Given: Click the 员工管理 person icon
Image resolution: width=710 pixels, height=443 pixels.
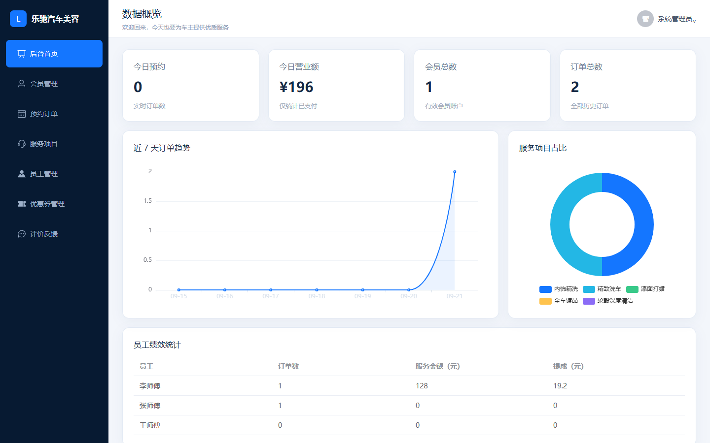Looking at the screenshot, I should (x=22, y=174).
